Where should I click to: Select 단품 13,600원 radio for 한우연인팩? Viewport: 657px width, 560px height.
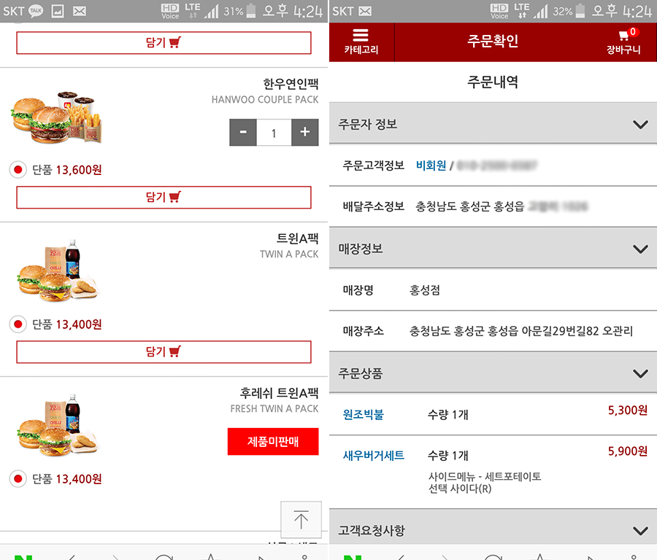click(18, 169)
